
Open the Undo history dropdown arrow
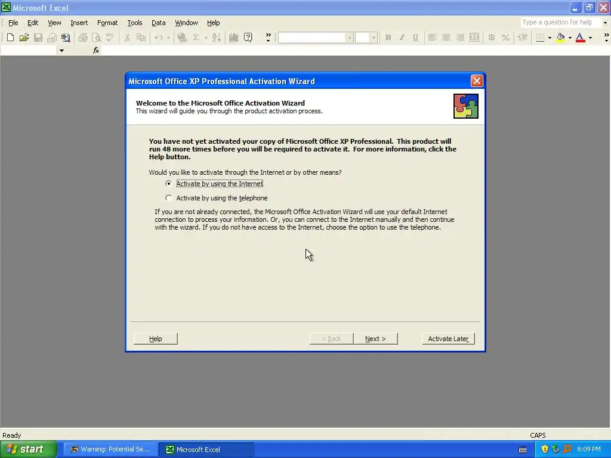coord(168,38)
